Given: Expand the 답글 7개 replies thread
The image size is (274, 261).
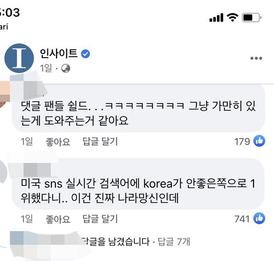Looking at the screenshot, I should click(174, 242).
